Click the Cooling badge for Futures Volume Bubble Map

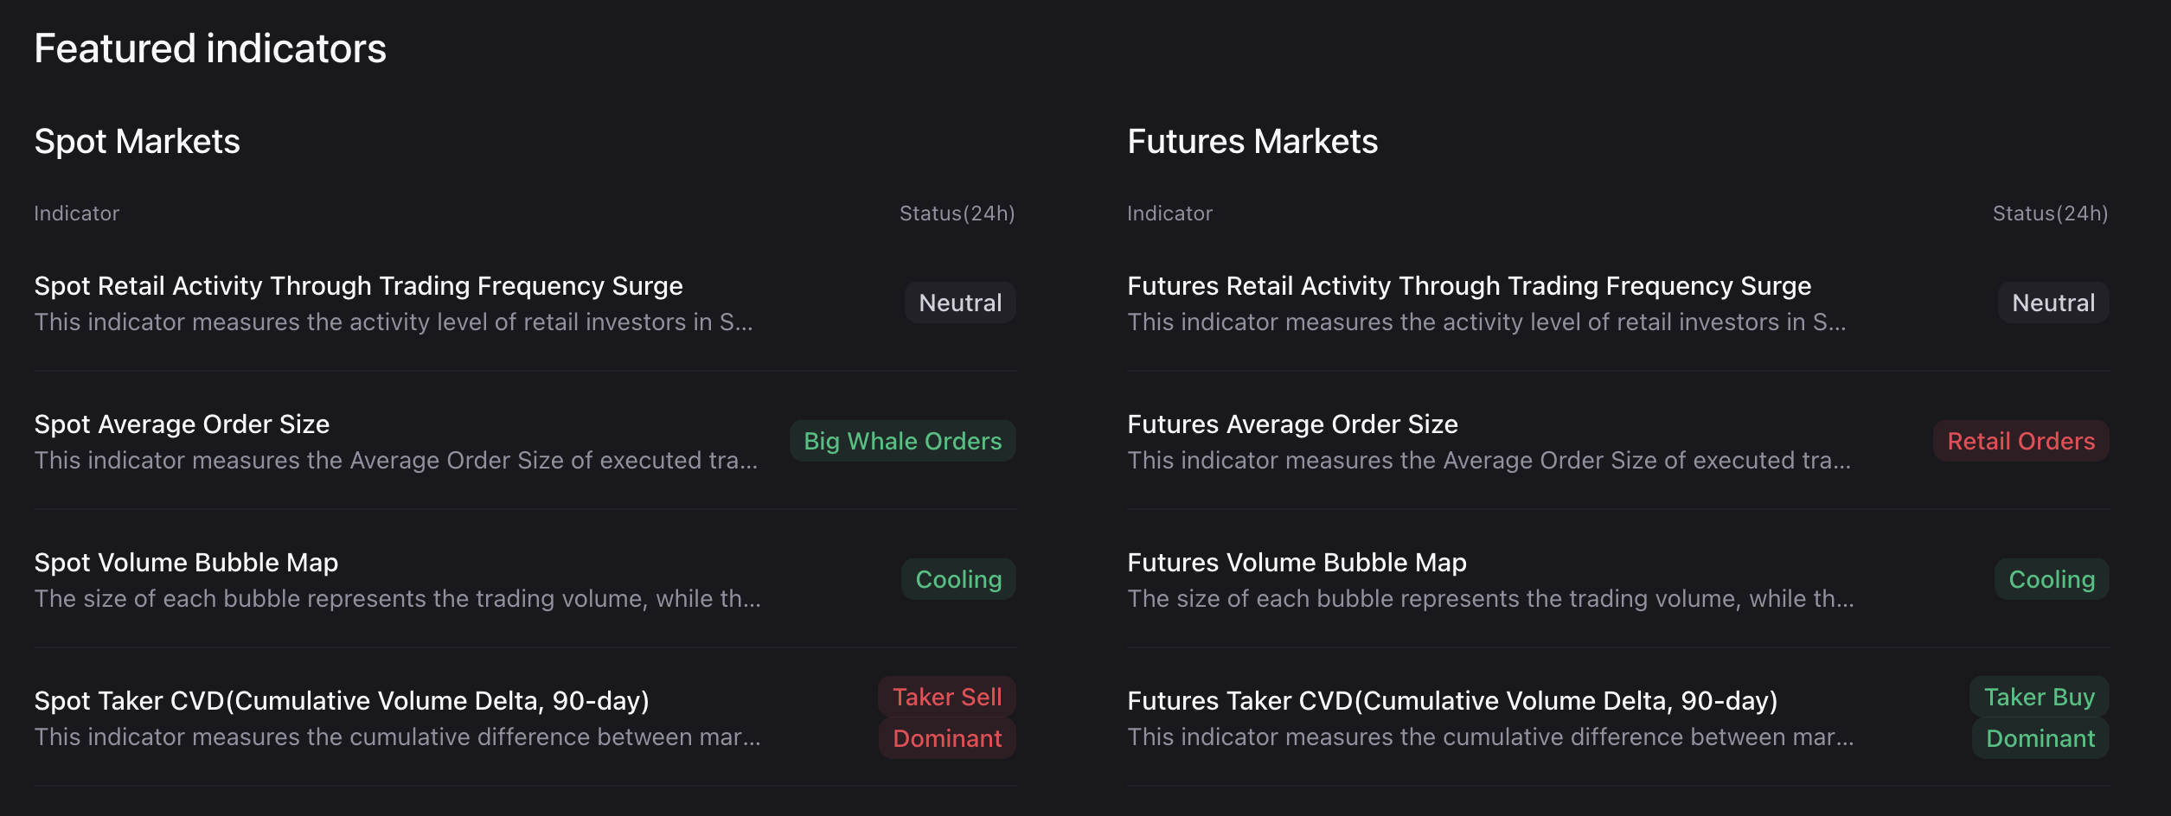coord(2051,579)
